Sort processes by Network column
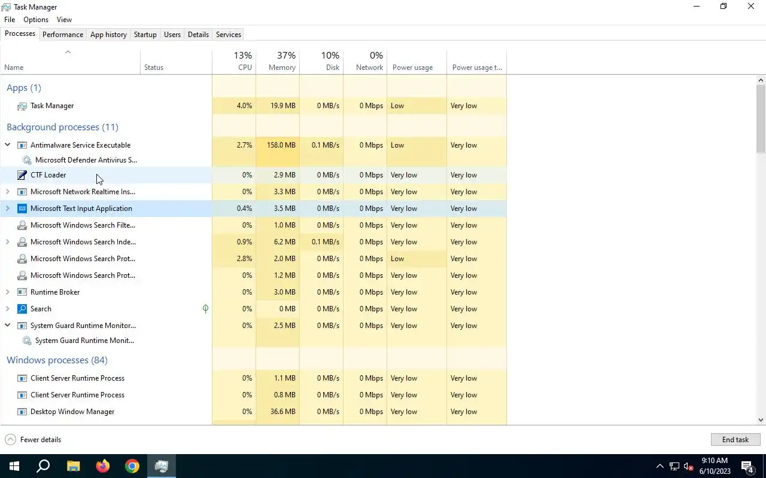This screenshot has width=766, height=478. [x=365, y=62]
